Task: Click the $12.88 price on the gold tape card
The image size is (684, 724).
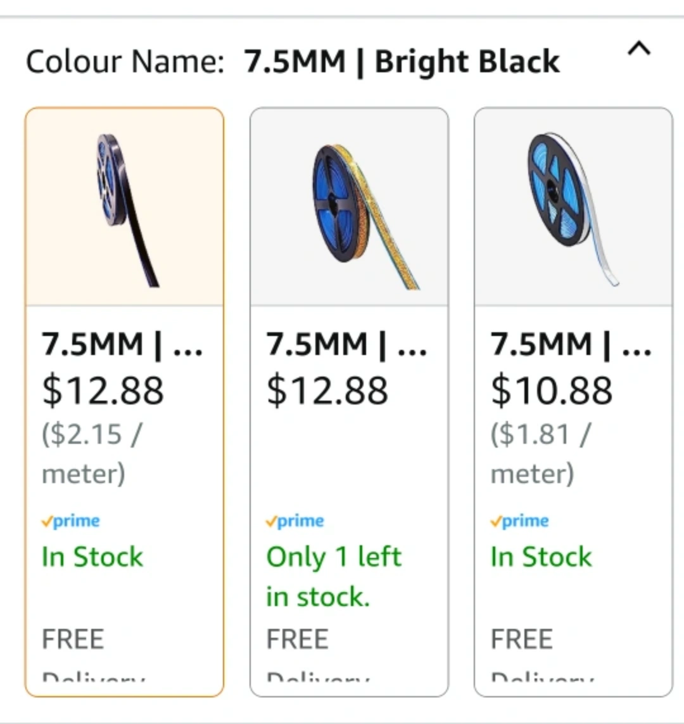Action: click(327, 390)
